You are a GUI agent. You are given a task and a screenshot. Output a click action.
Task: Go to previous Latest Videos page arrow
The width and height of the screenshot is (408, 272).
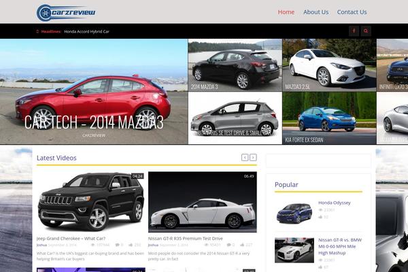tap(245, 158)
